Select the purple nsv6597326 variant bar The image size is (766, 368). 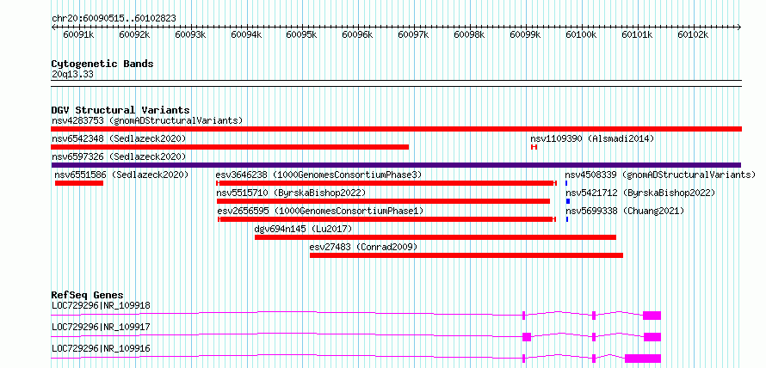coord(396,165)
